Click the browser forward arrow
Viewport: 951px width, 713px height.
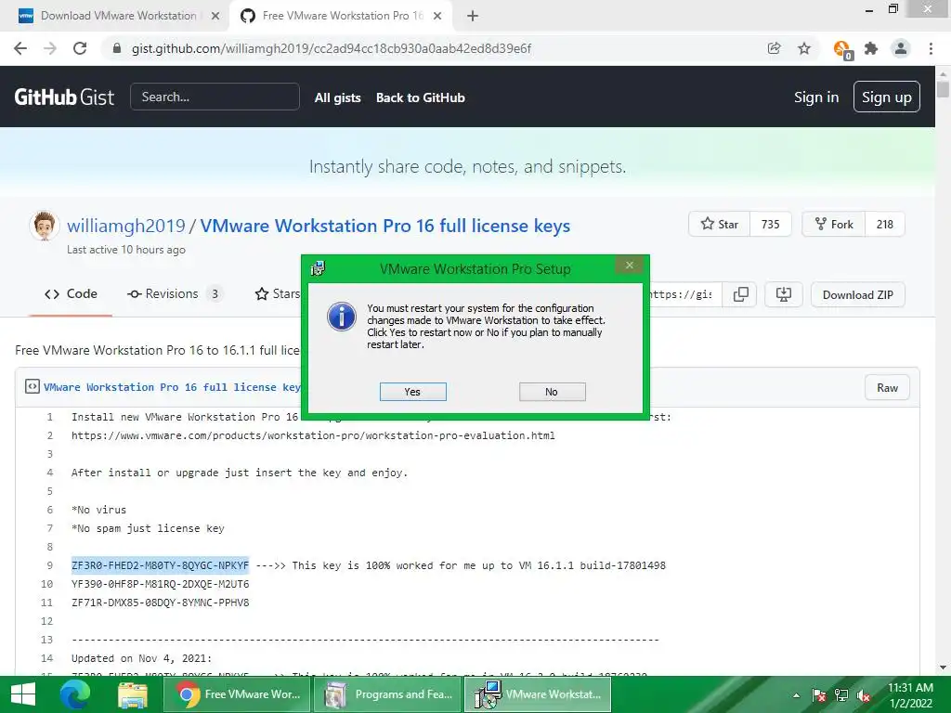[50, 48]
